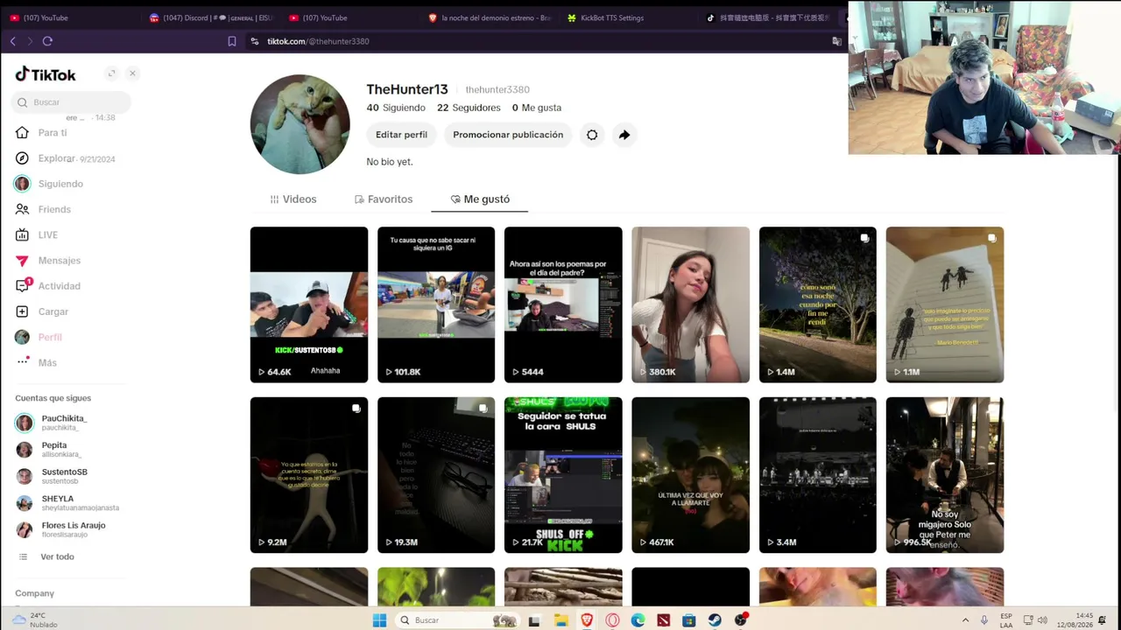The height and width of the screenshot is (630, 1121).
Task: Open the Ultima vez que voy video
Action: 691,475
